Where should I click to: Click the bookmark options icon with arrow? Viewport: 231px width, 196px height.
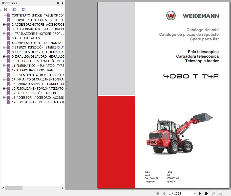23,10
